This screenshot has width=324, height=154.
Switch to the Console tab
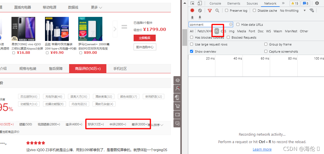pos(215,3)
